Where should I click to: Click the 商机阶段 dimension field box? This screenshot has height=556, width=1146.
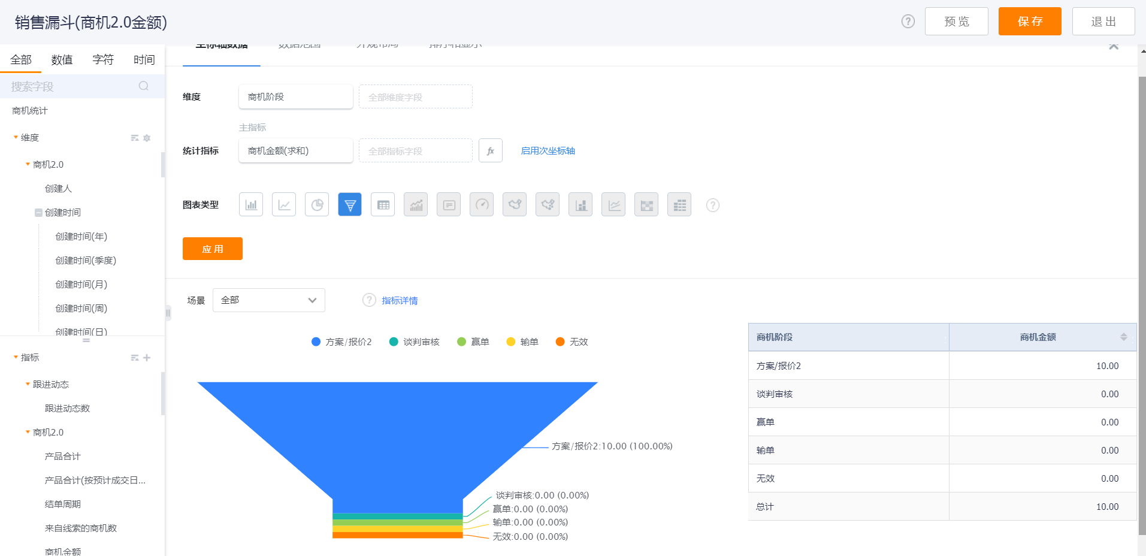click(296, 96)
